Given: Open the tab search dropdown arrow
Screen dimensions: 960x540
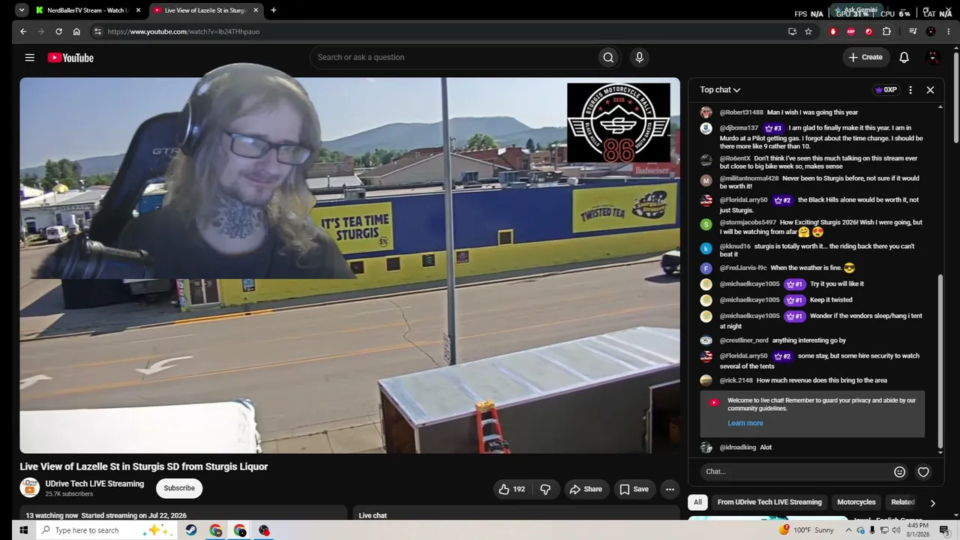Looking at the screenshot, I should click(x=22, y=10).
